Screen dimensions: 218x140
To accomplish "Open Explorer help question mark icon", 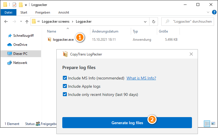I will 214,12.
